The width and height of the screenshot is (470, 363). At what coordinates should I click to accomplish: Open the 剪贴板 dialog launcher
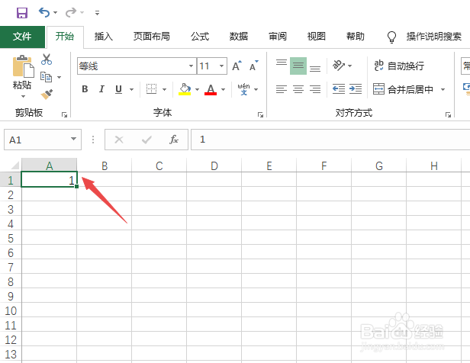[64, 114]
